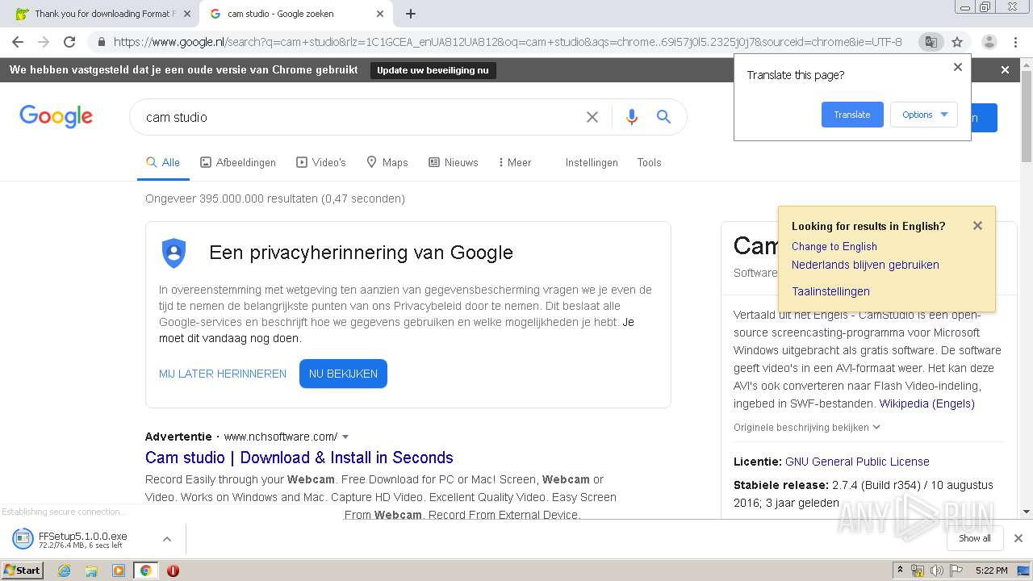Focus the browser address bar URL
The height and width of the screenshot is (581, 1033).
507,42
